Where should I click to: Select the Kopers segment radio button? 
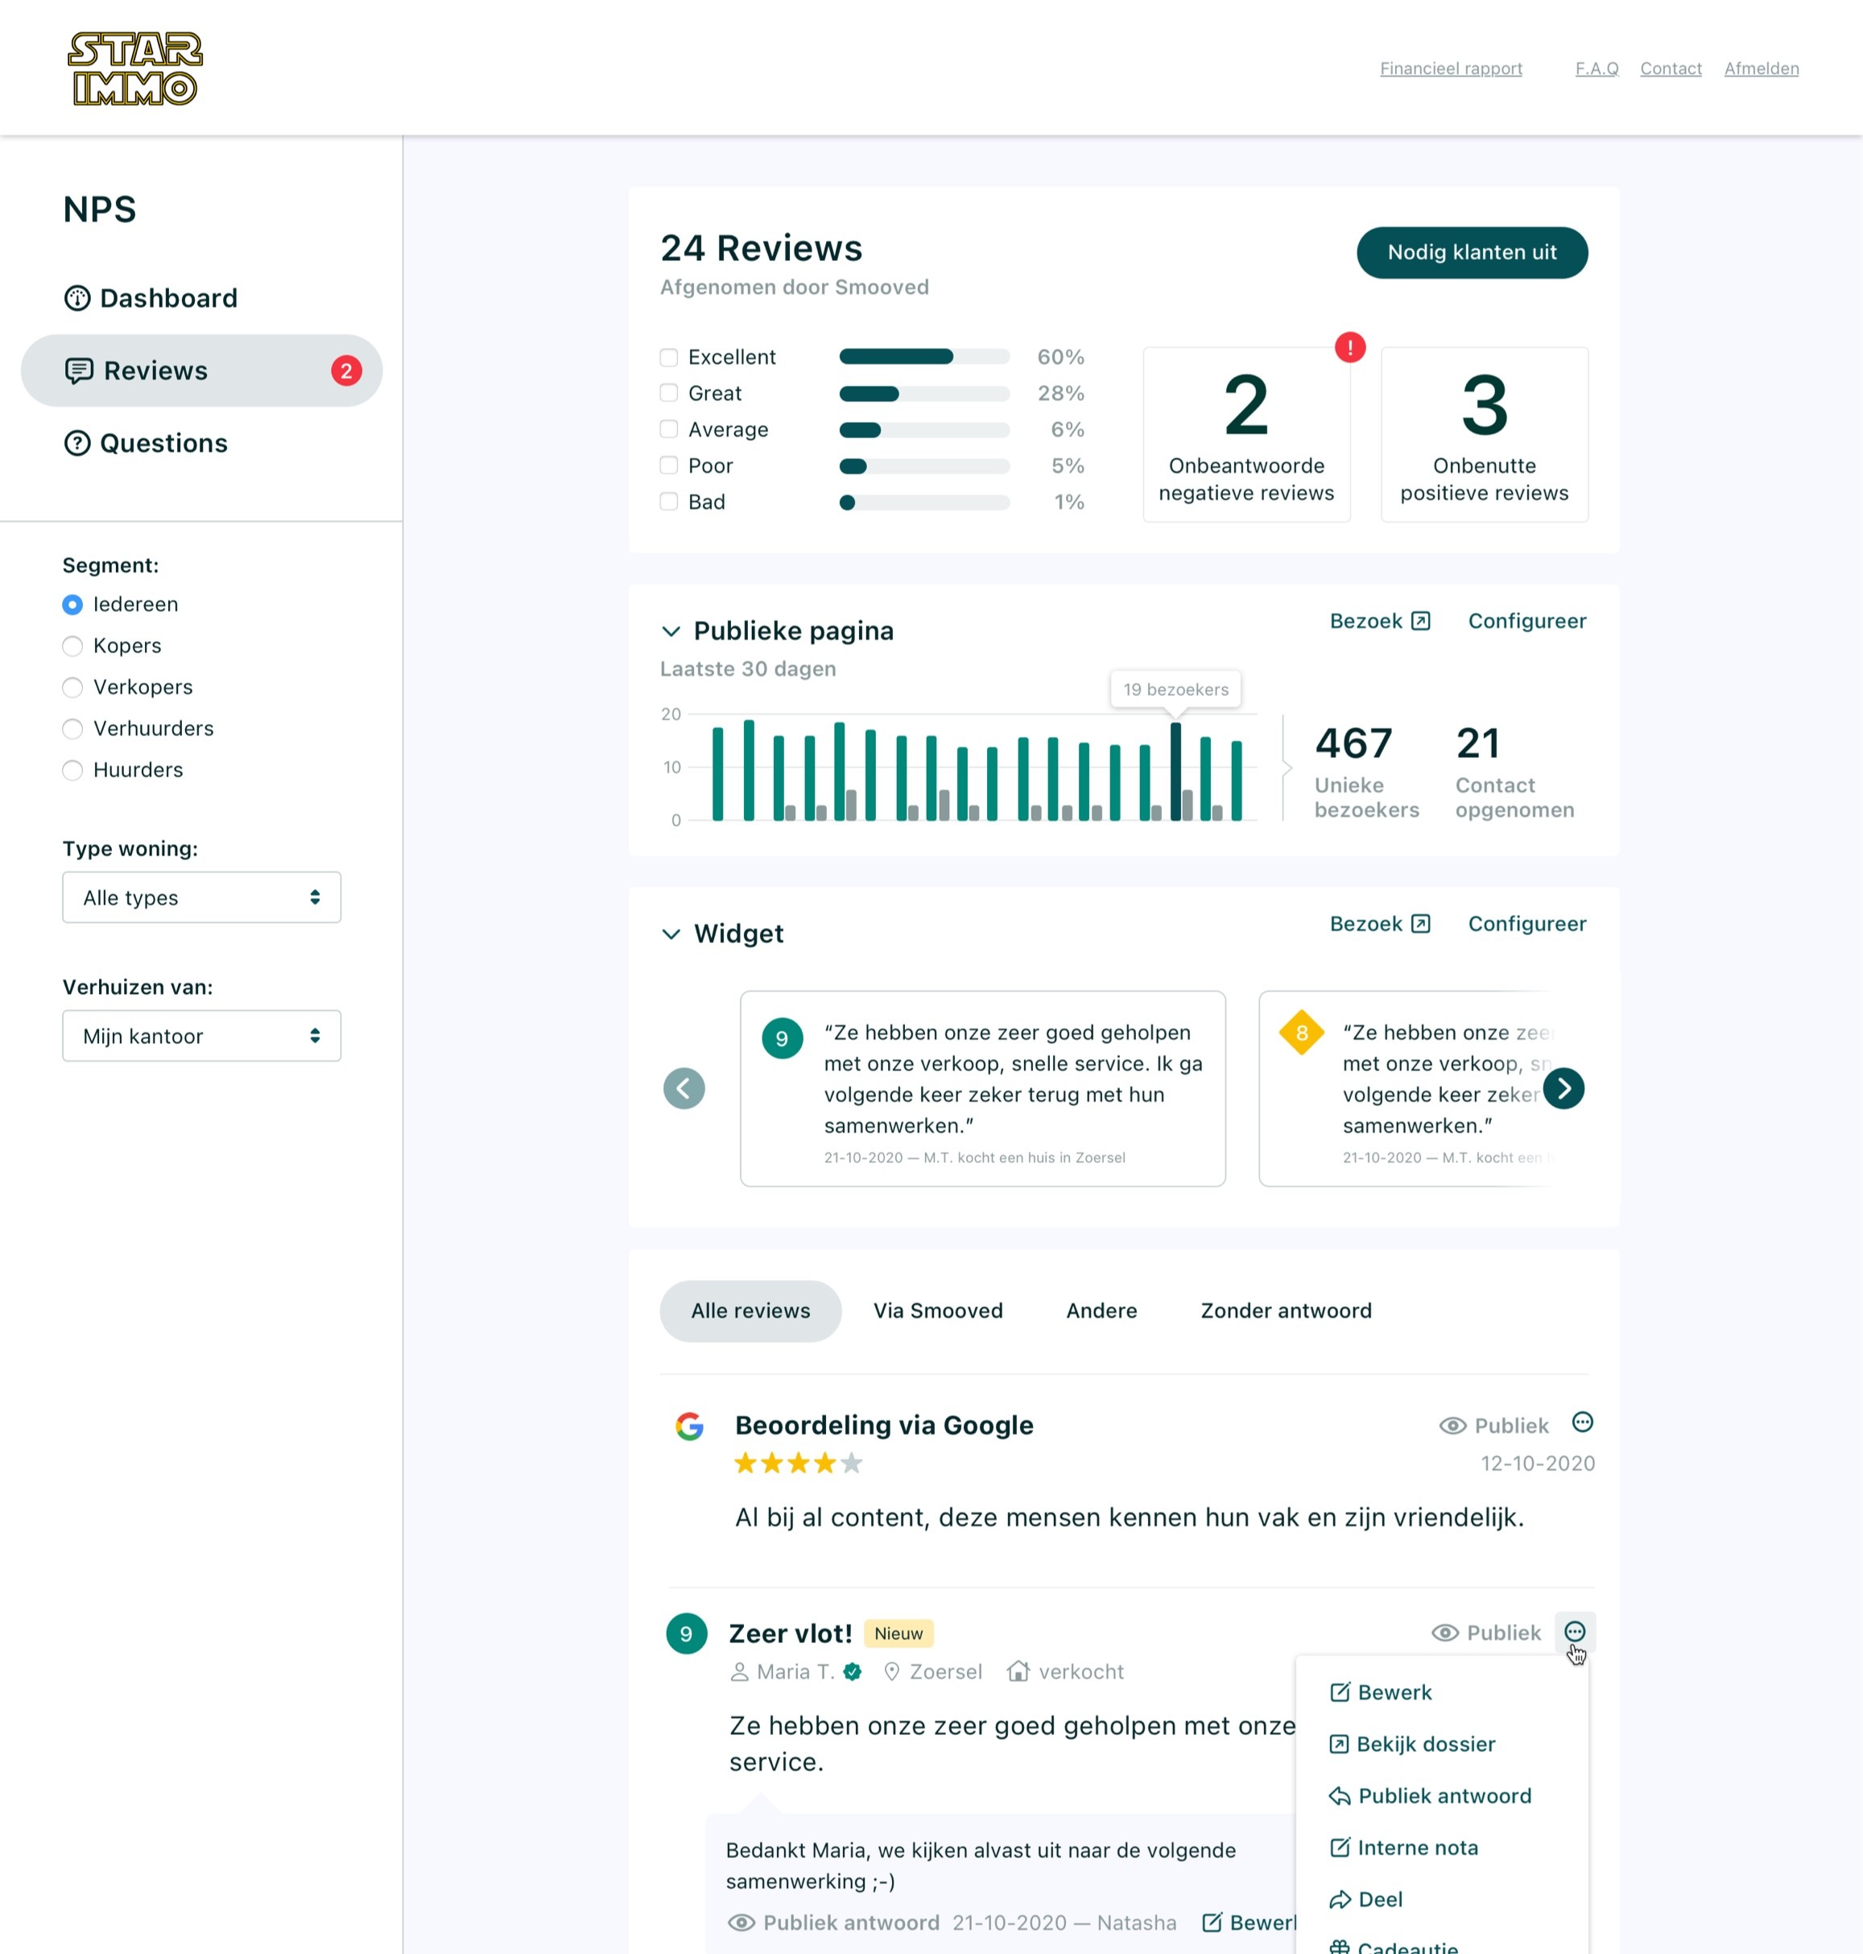pos(72,647)
